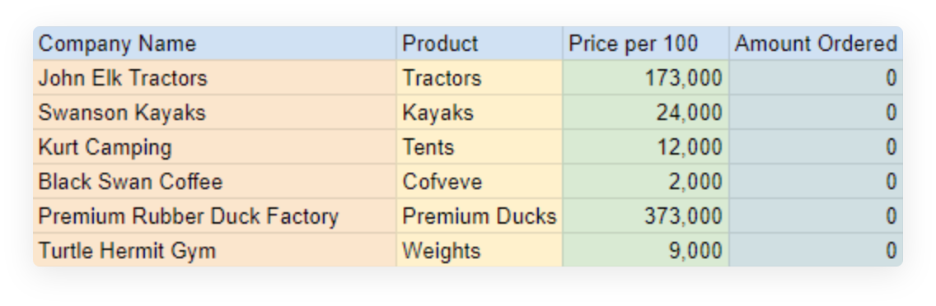The image size is (936, 306).
Task: Select the Black Swan Coffee cell
Action: [215, 182]
